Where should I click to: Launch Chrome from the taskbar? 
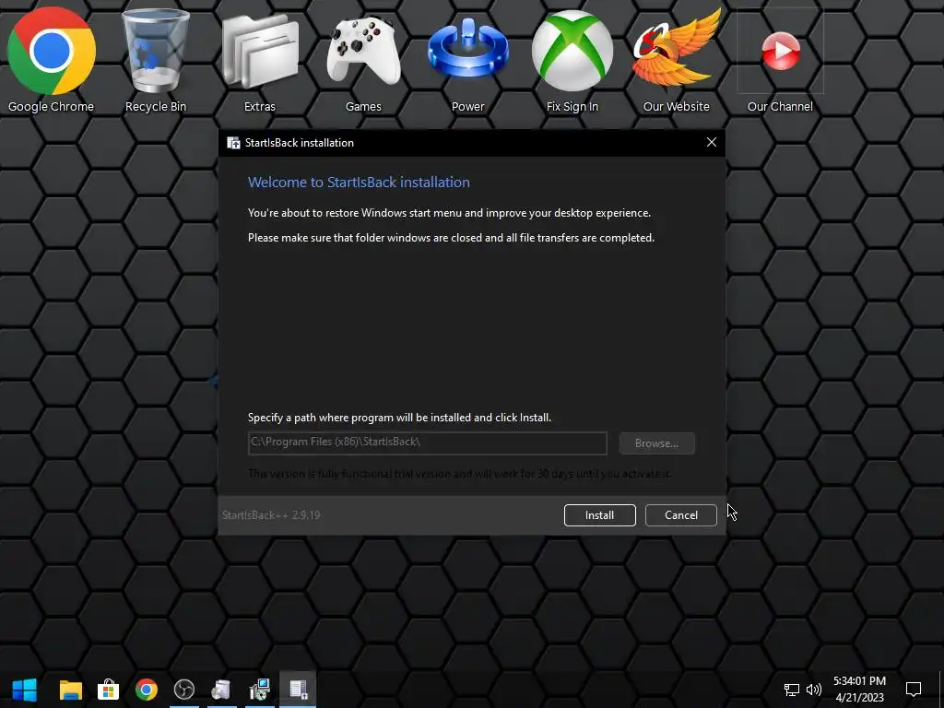[147, 690]
